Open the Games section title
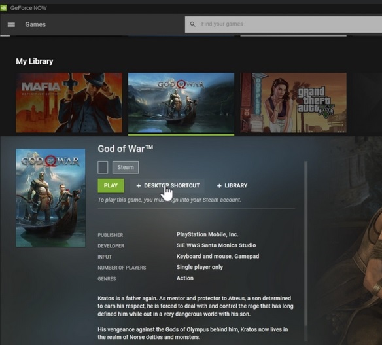Viewport: 382px width, 345px height. coord(35,24)
